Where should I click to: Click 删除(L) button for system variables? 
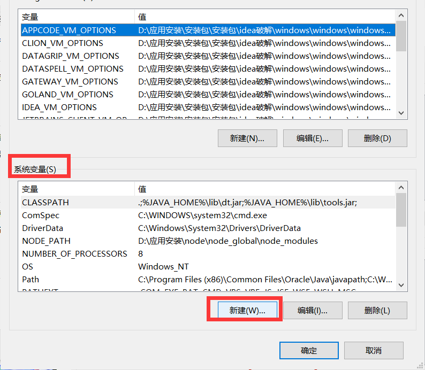(377, 310)
